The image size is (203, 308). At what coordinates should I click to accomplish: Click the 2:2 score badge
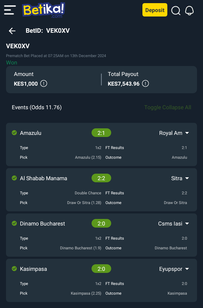point(101,178)
